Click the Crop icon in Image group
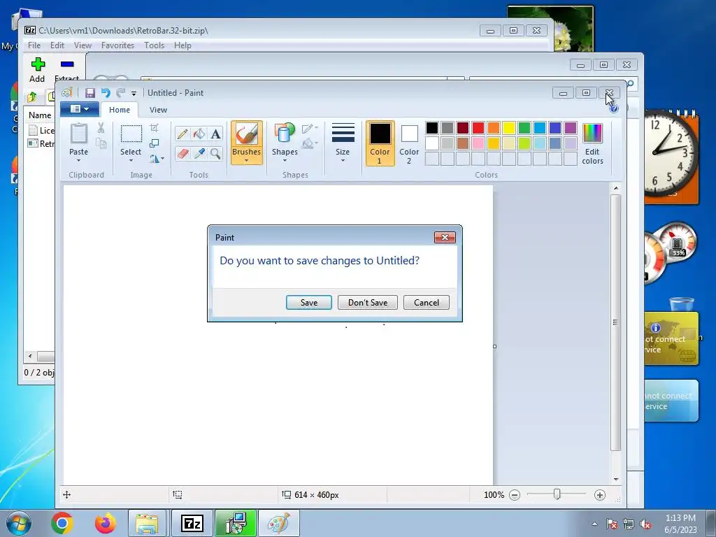Viewport: 716px width, 537px height. tap(155, 128)
